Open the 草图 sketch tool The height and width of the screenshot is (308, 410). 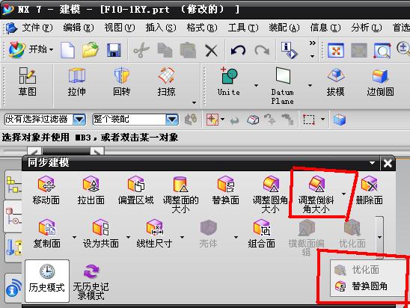[x=28, y=81]
